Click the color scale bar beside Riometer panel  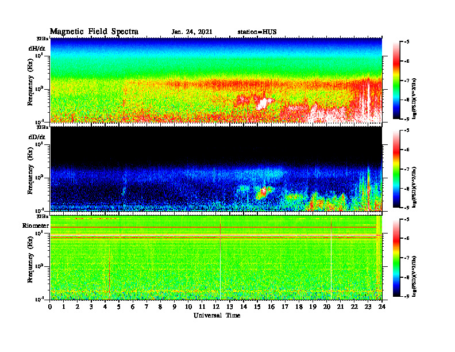[x=396, y=258]
